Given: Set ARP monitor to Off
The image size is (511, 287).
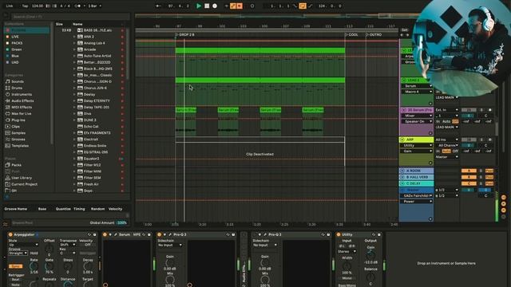Looking at the screenshot, I should (x=455, y=151).
